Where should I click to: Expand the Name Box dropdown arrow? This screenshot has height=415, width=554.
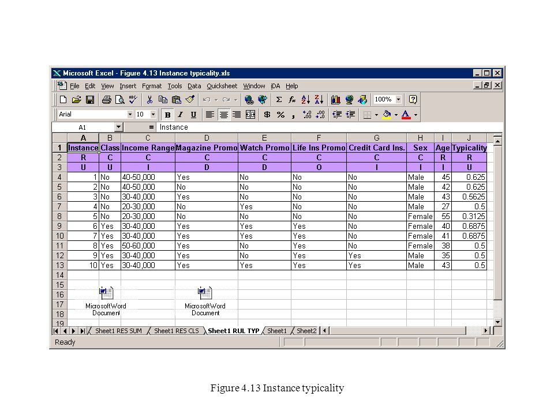[118, 127]
